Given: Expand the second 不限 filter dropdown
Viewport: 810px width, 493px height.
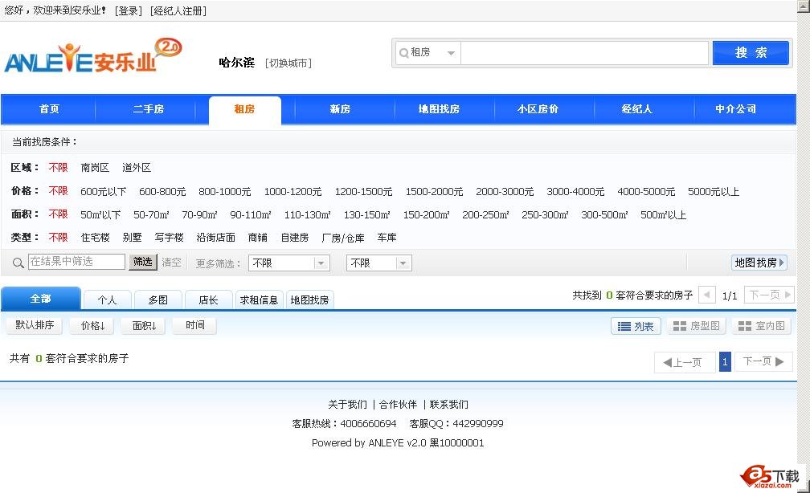Looking at the screenshot, I should pyautogui.click(x=379, y=263).
